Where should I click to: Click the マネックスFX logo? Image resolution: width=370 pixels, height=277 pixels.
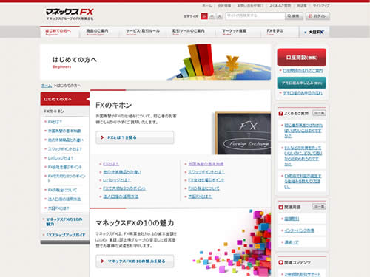pyautogui.click(x=70, y=14)
